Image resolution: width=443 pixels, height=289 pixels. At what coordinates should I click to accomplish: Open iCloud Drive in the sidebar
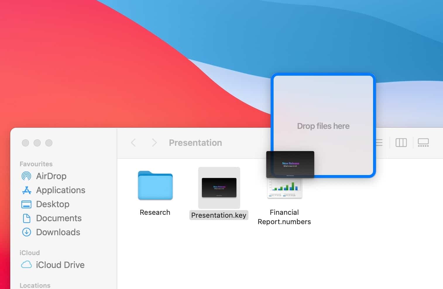pyautogui.click(x=60, y=265)
